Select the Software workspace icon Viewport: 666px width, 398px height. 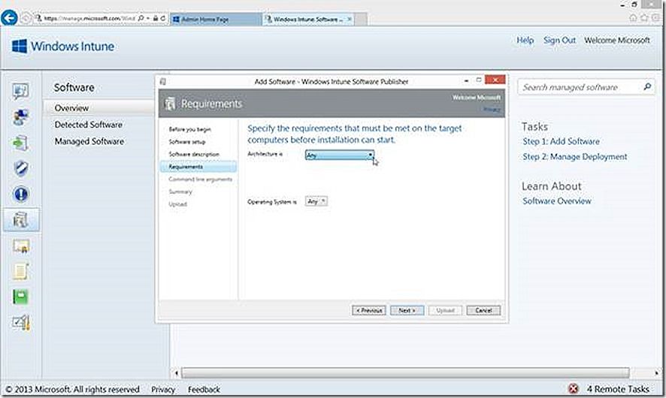coord(20,220)
